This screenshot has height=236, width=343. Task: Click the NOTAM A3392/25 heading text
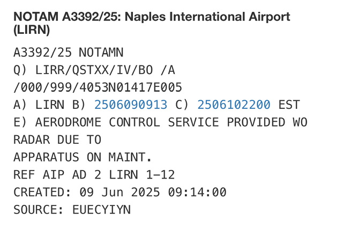(68, 17)
